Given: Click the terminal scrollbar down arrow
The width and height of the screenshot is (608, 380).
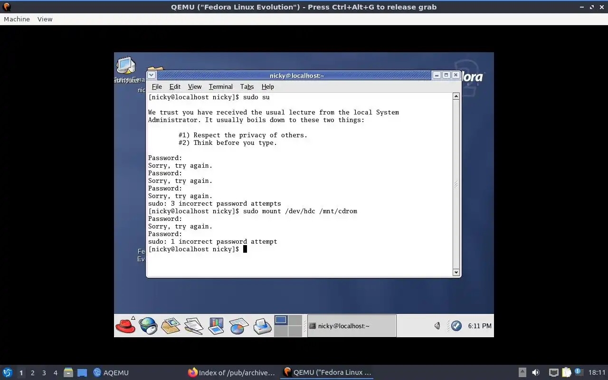Looking at the screenshot, I should 456,273.
